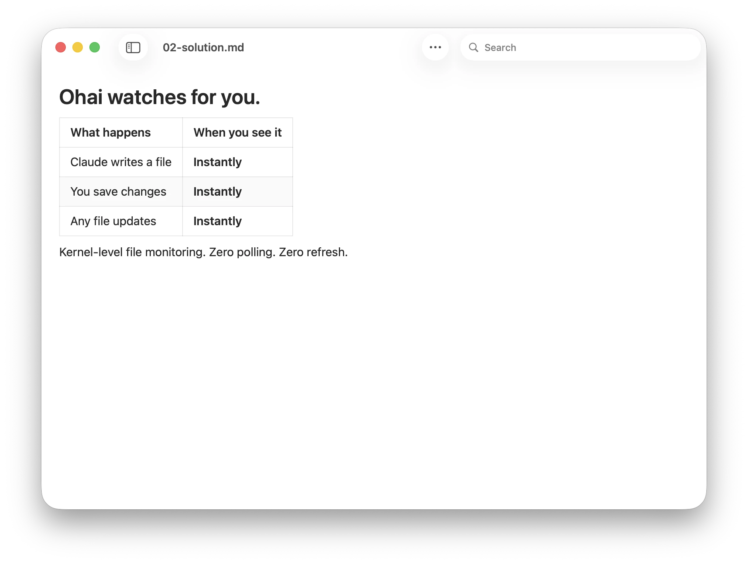
Task: Click the 02-solution.md file title
Action: click(x=203, y=48)
